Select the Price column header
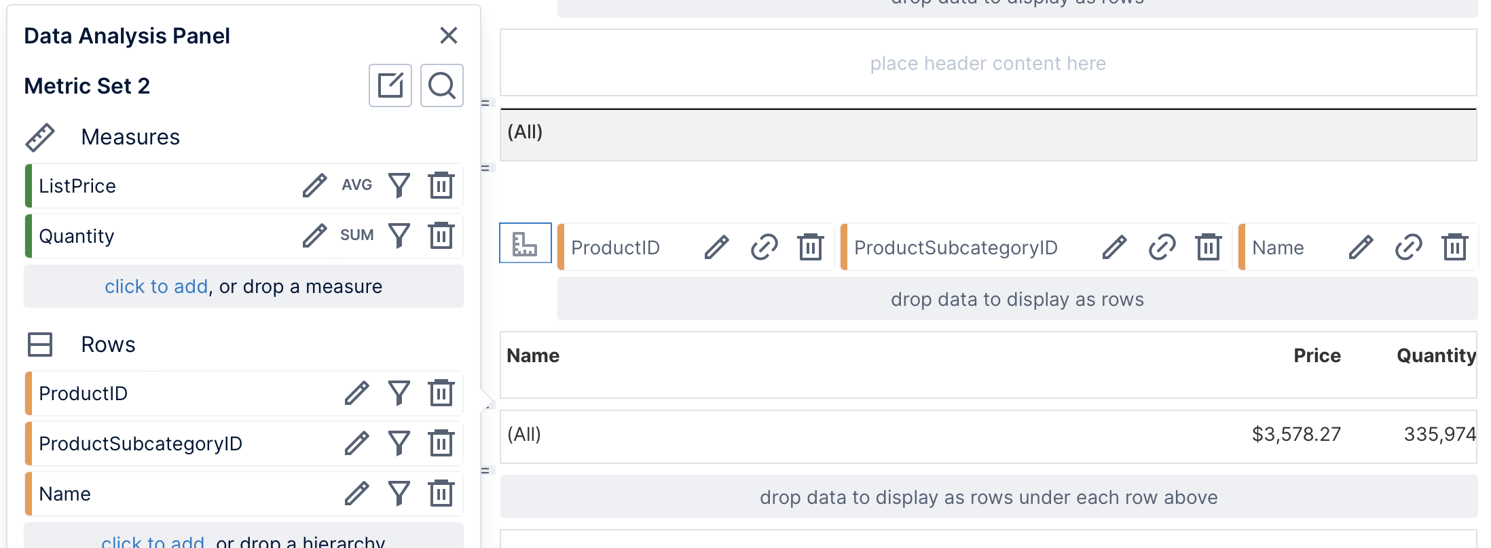The width and height of the screenshot is (1491, 548). (x=1317, y=355)
